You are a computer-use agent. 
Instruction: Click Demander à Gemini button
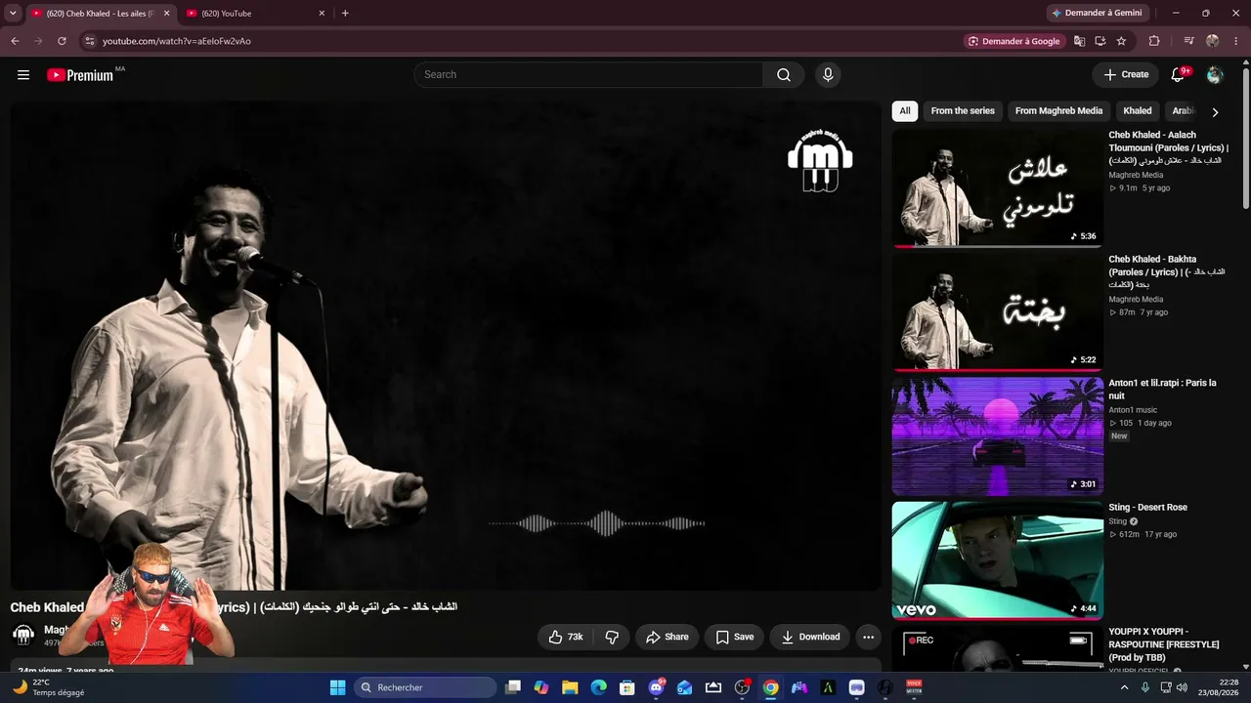tap(1098, 14)
